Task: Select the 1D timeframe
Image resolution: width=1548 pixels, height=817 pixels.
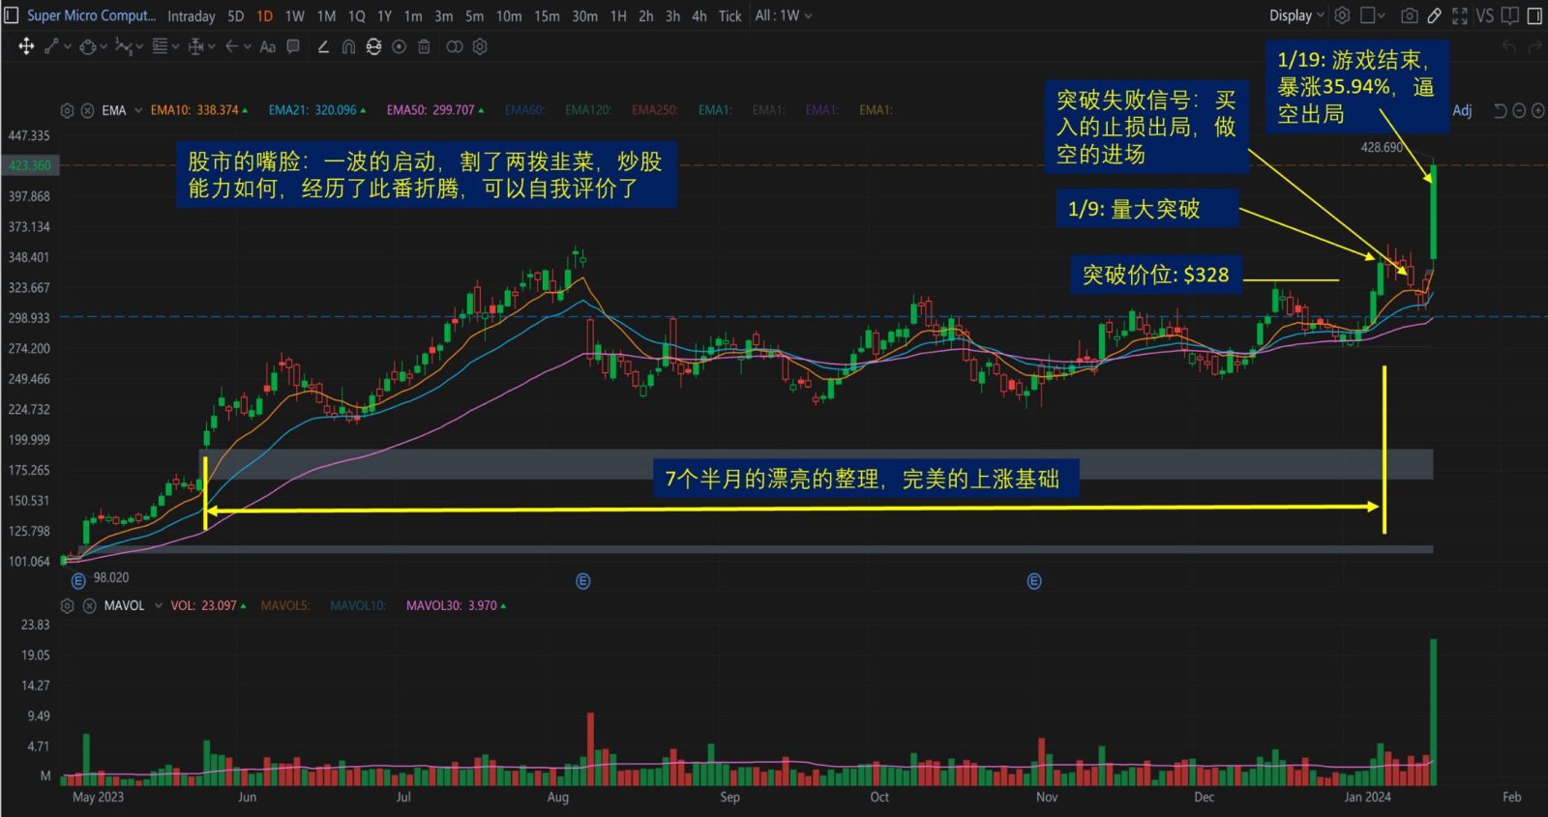Action: (264, 15)
